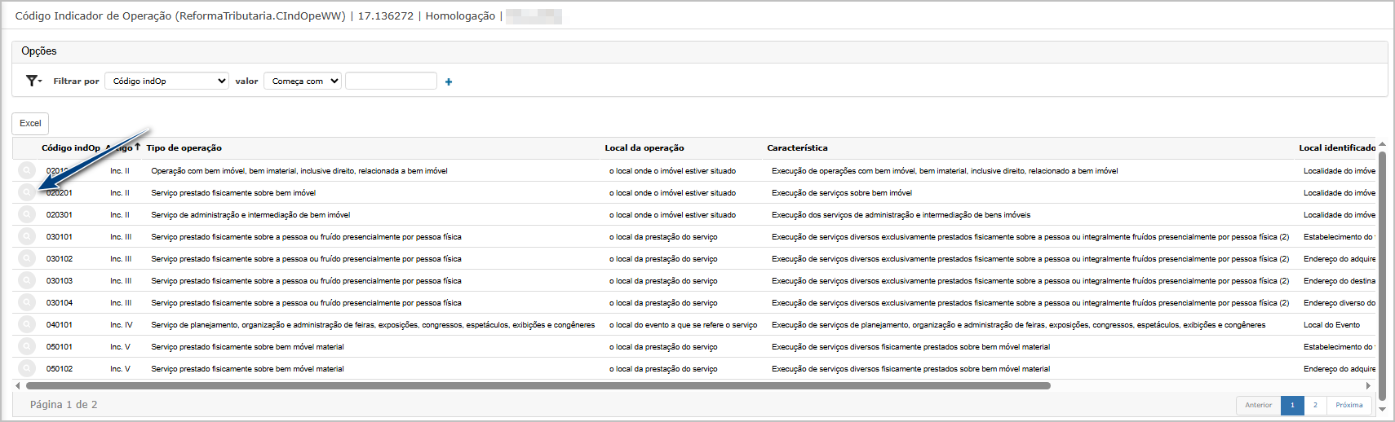The height and width of the screenshot is (422, 1395).
Task: Open details icon for row 050102
Action: (27, 368)
